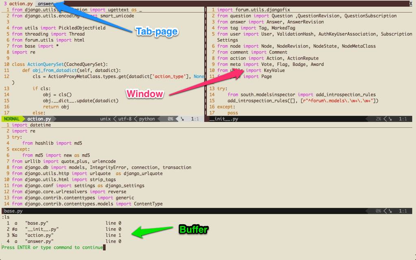Click the 2% position in __init__.py statusline

(x=378, y=119)
